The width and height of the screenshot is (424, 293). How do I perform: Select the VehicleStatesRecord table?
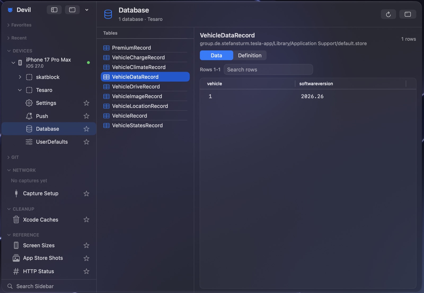pos(145,125)
